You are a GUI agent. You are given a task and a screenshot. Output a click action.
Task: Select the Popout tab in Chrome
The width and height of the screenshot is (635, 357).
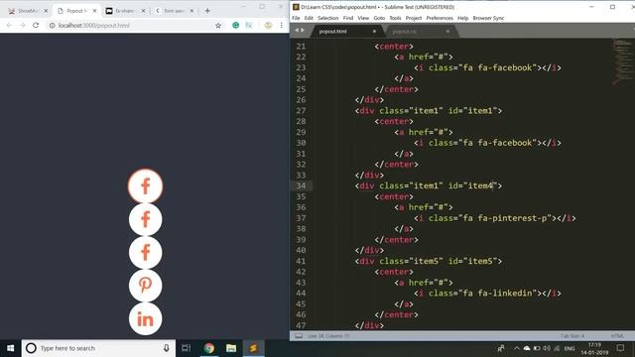point(77,11)
